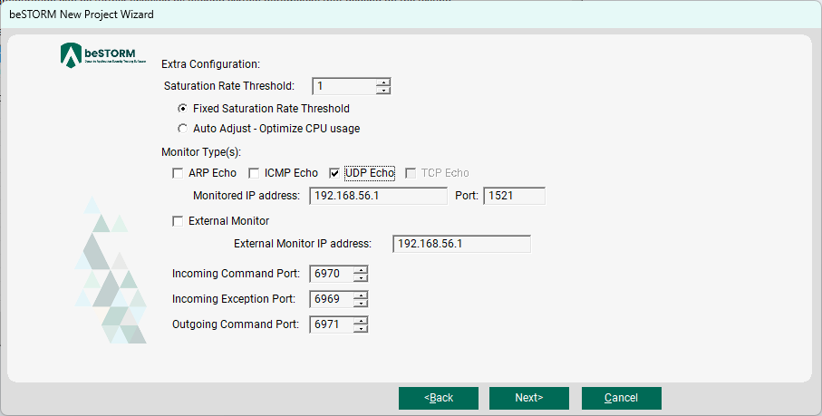
Task: Decrease the Incoming Exception Port value
Action: (x=361, y=304)
